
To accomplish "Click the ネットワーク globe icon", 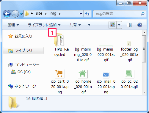I will coord(11,86).
